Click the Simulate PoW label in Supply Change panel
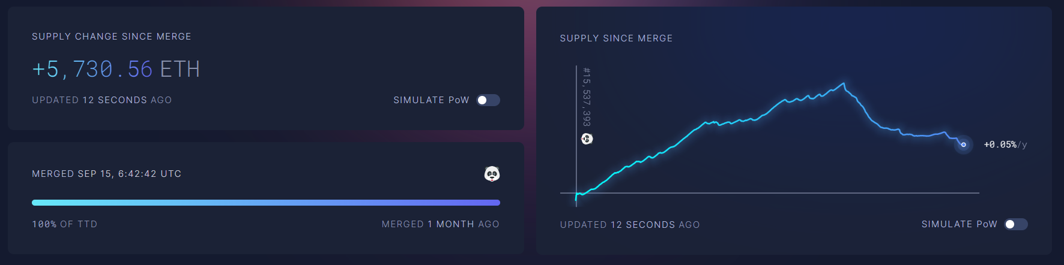This screenshot has width=1064, height=265. pos(431,100)
